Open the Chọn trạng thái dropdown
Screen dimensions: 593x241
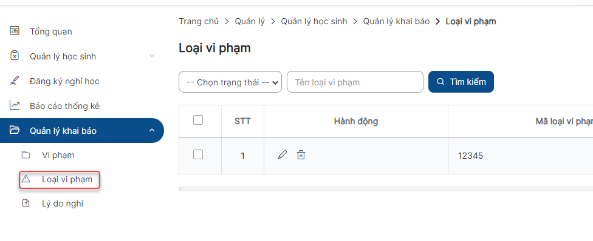[230, 82]
